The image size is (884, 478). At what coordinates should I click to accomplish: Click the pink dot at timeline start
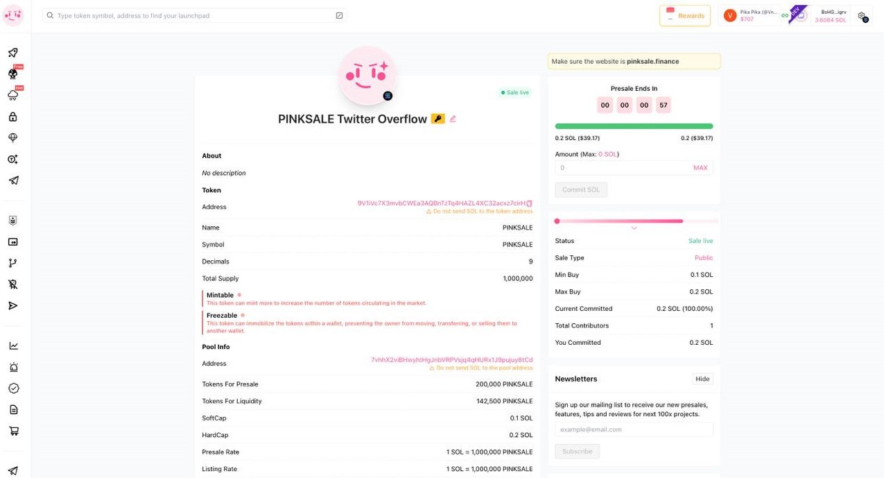(557, 221)
